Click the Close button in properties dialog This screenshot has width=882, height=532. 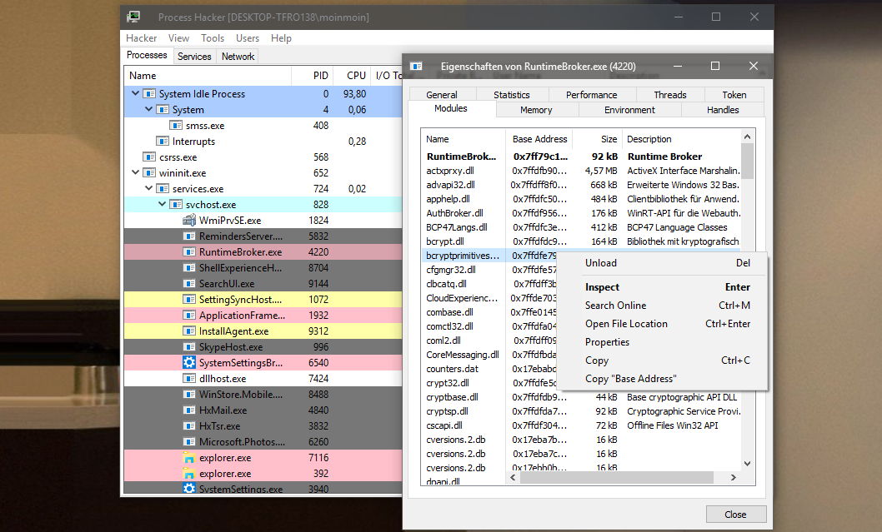(736, 514)
